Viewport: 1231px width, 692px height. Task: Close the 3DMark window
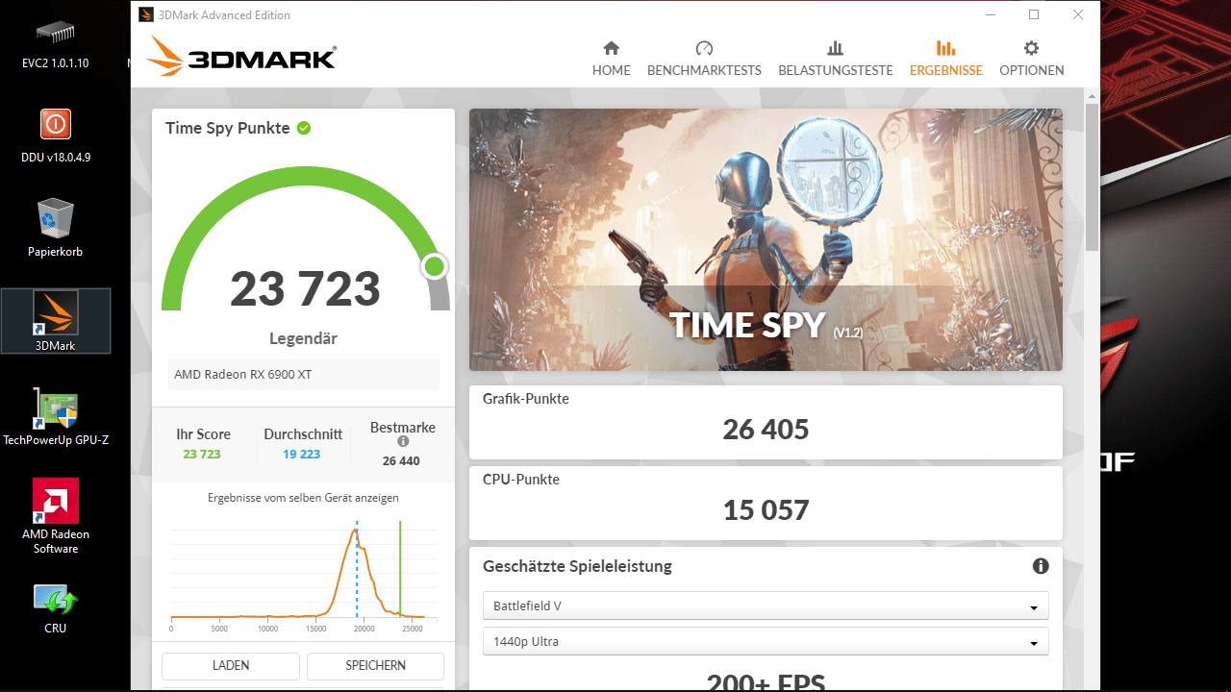point(1078,14)
